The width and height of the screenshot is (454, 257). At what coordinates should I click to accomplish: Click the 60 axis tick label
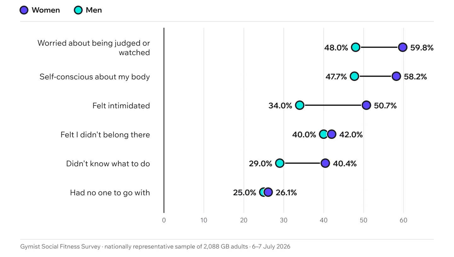(404, 220)
